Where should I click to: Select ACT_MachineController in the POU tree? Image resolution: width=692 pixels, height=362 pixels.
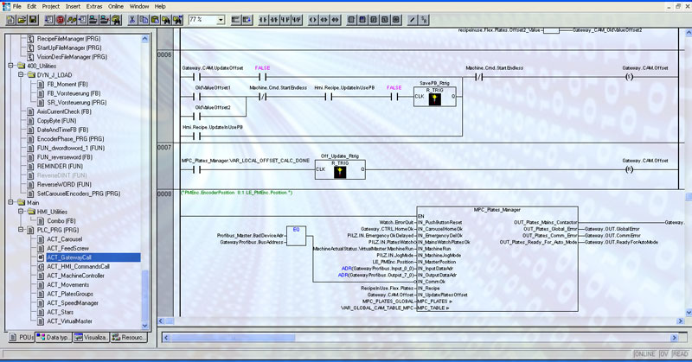(75, 276)
